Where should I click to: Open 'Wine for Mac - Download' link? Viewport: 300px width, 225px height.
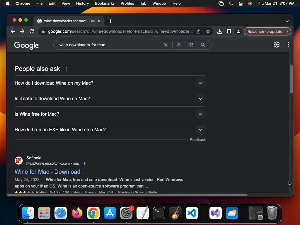[x=47, y=172]
